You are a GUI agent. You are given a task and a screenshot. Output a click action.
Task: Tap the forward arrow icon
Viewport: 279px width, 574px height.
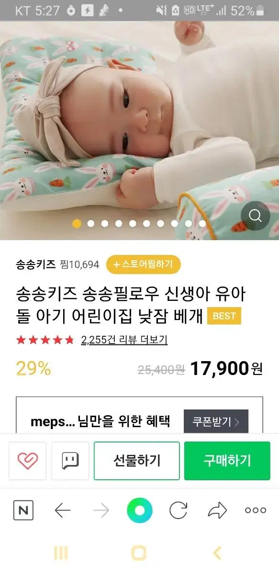(101, 511)
